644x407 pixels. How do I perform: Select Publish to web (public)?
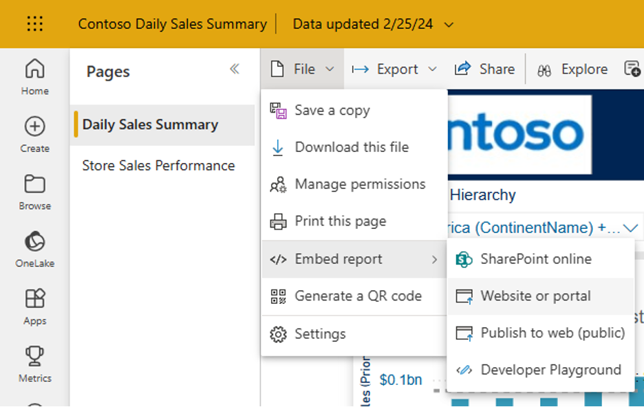click(x=541, y=333)
